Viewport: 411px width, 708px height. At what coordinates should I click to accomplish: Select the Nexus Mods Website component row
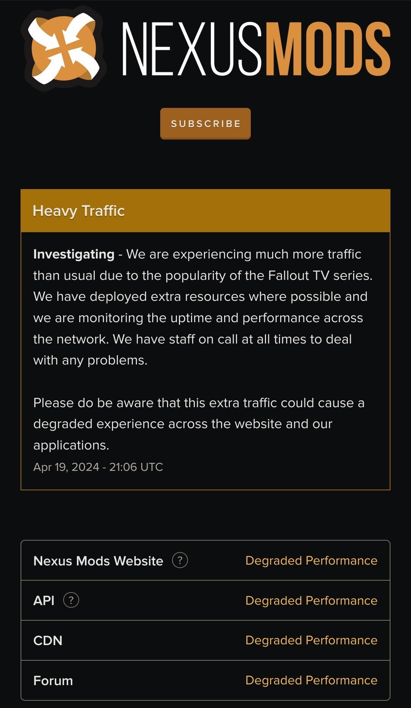tap(205, 560)
